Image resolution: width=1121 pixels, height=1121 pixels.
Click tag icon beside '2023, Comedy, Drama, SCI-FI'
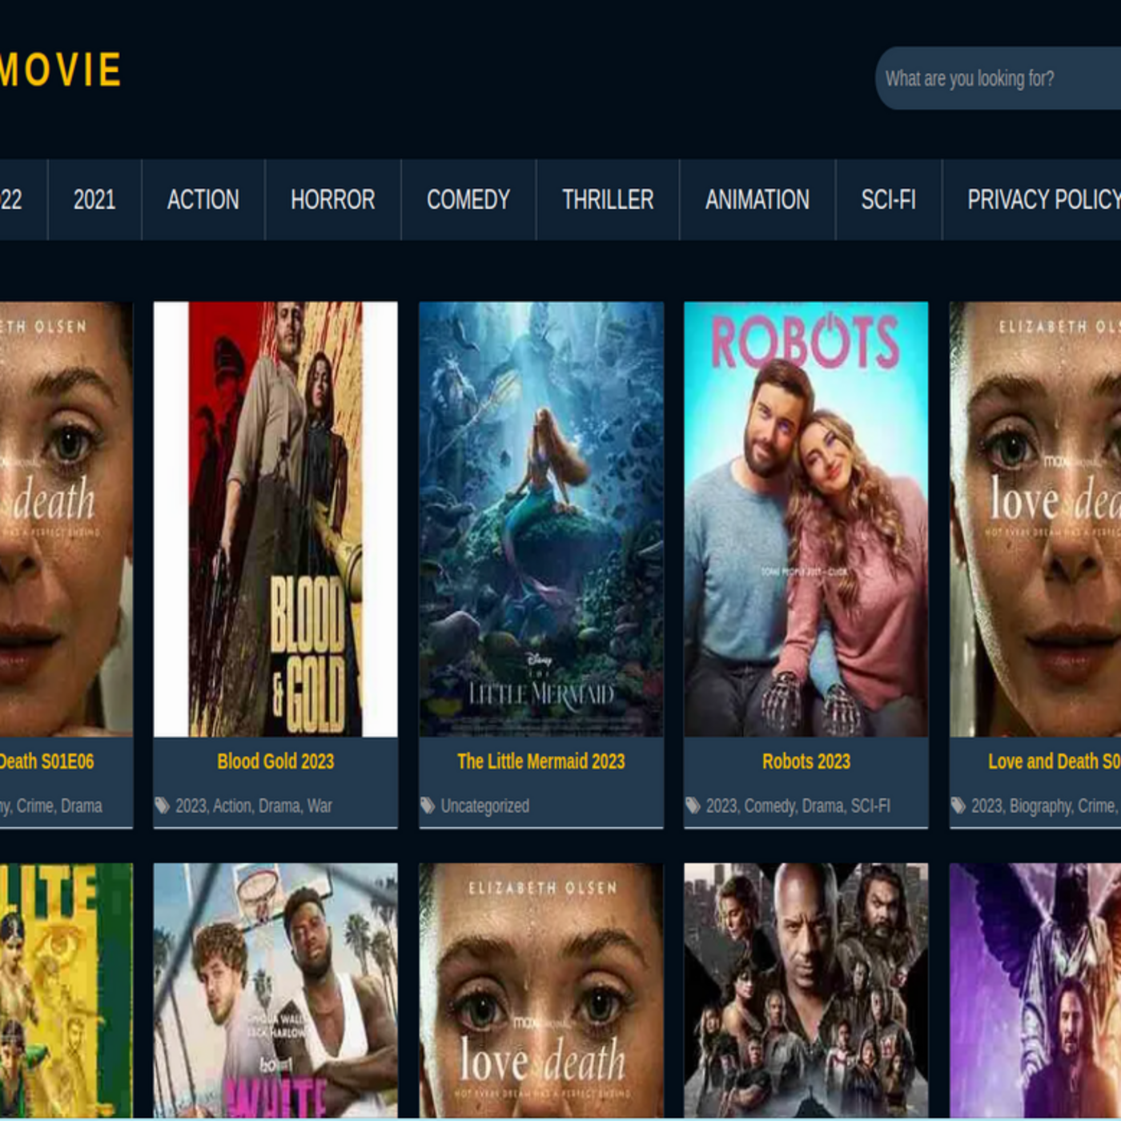(x=693, y=806)
